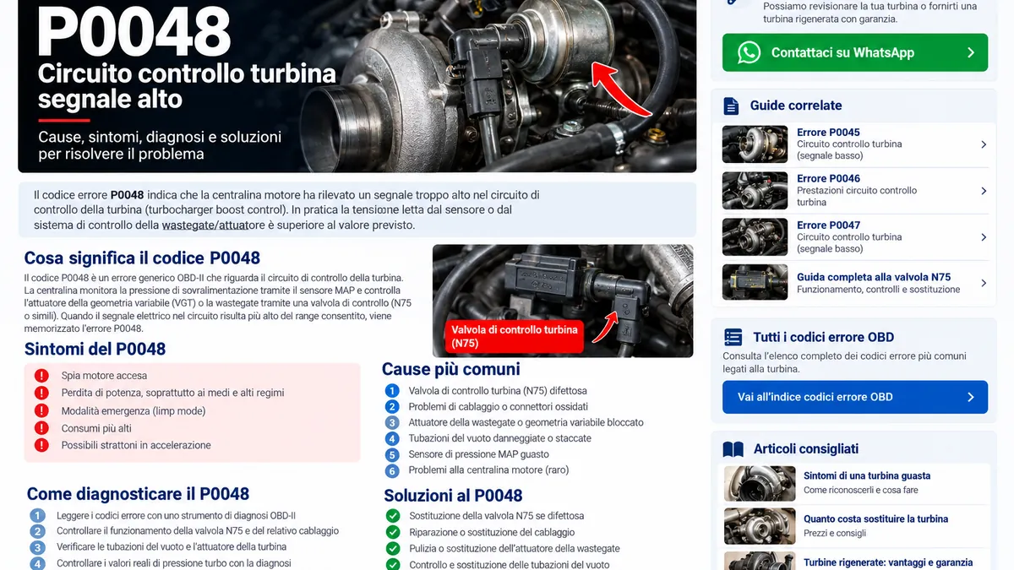Screen dimensions: 1014x570
Task: Click green check beside Sostituzione della valvola N75
Action: pyautogui.click(x=393, y=516)
